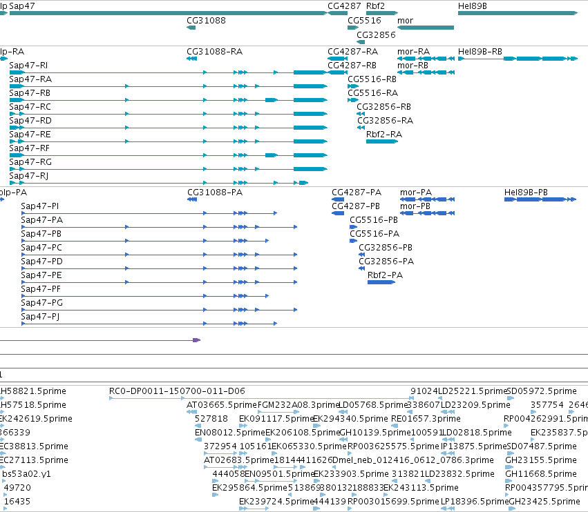Open the EK243113.5prime EST label
This screenshot has height=512, width=588.
(x=421, y=488)
